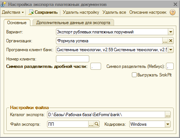Viewport: 180px width, 138px height.
Task: Enable the Выгружать SrokPlt checkbox
Action: (134, 75)
